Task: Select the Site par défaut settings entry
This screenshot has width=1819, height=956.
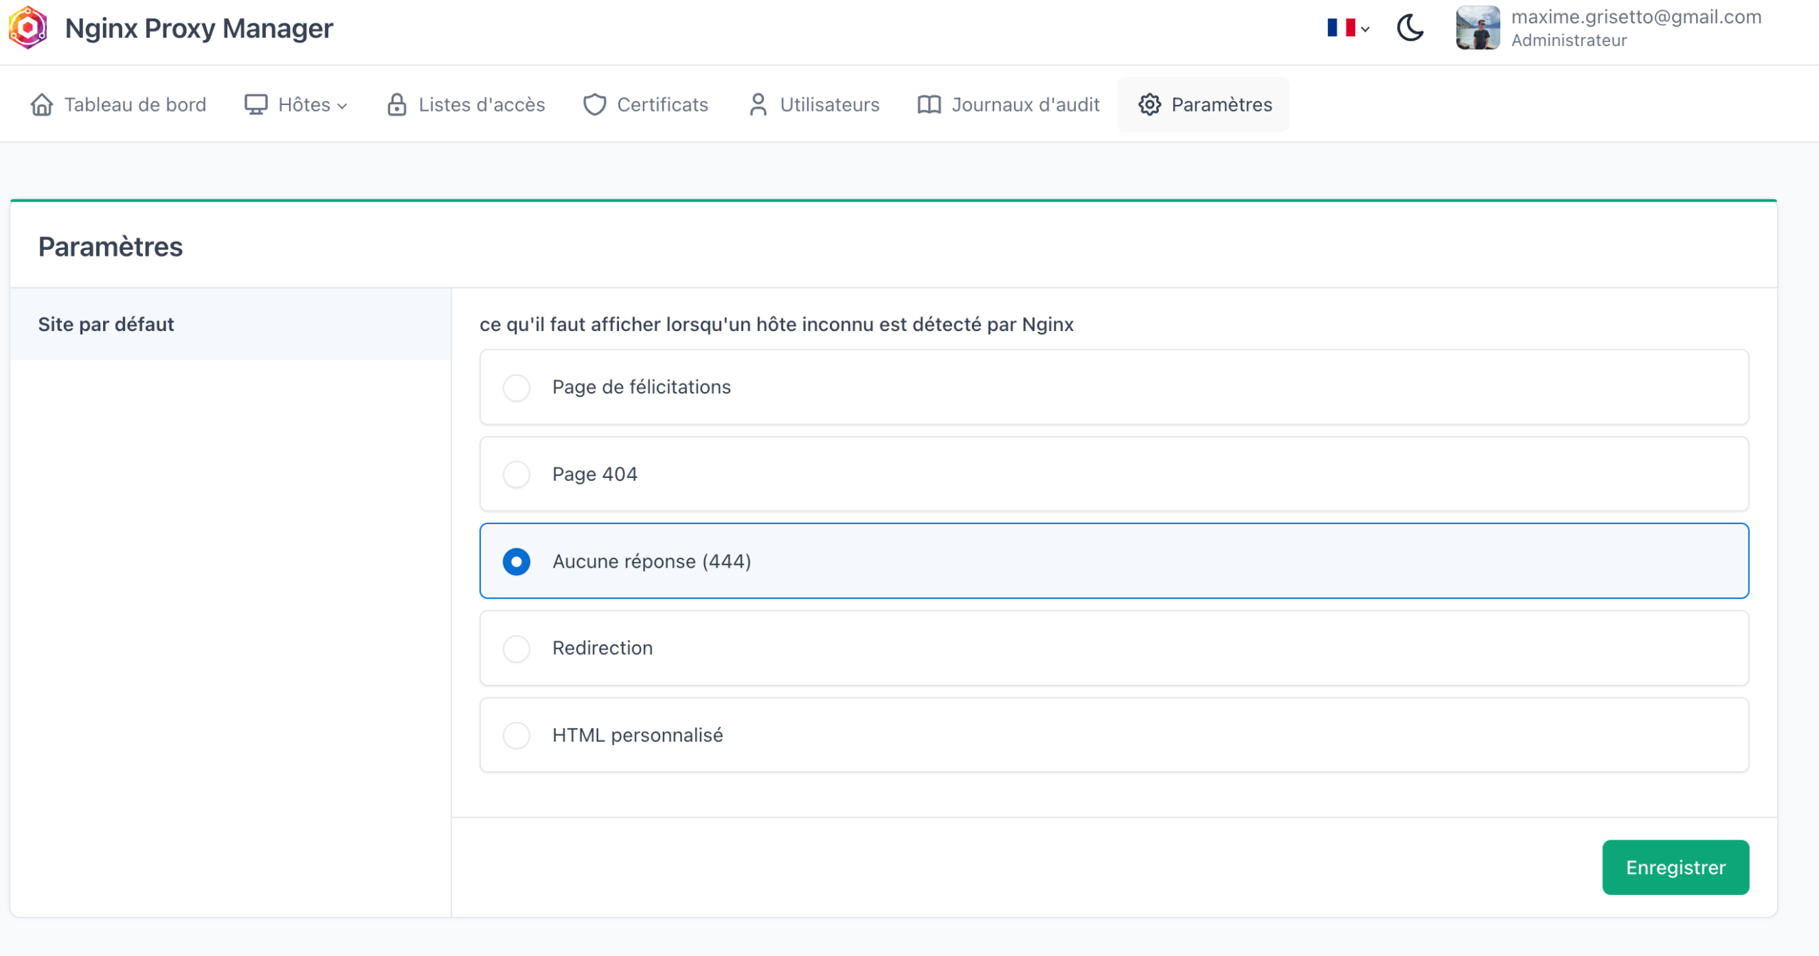Action: (x=105, y=324)
